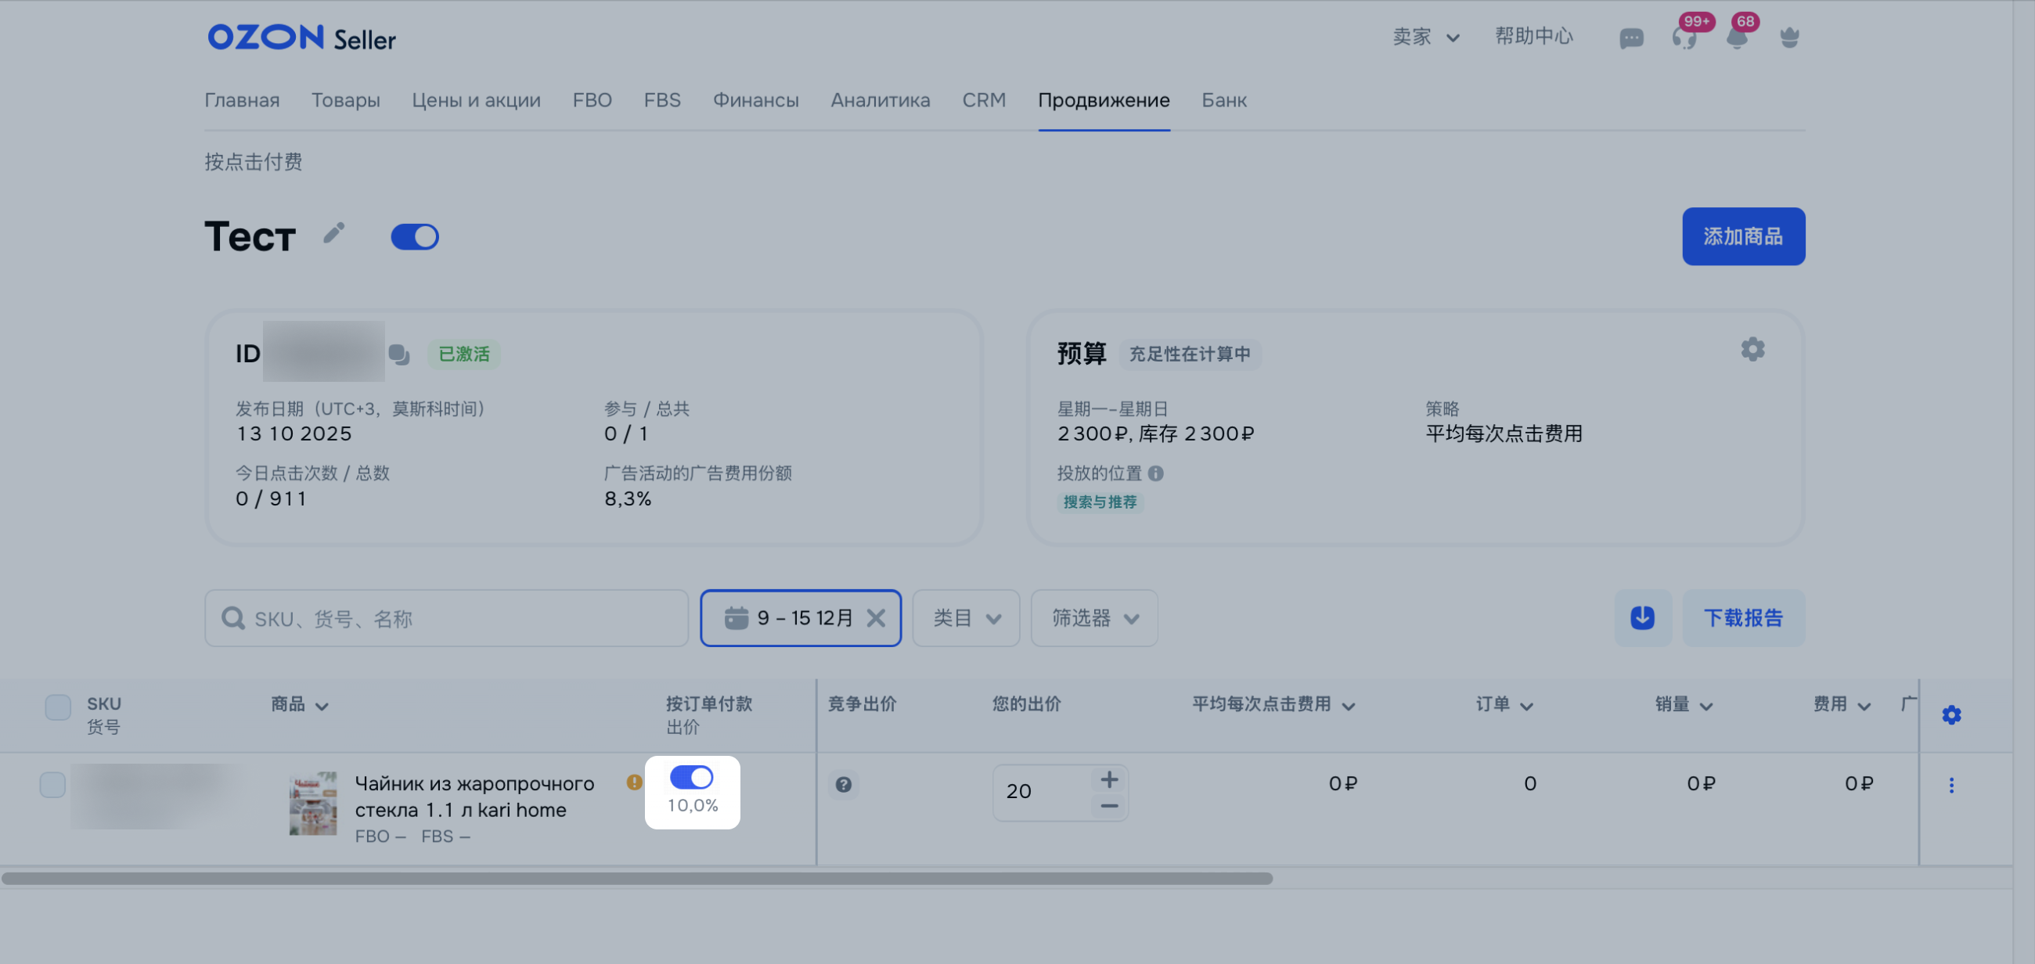Screen dimensions: 2035x964
Task: Click the 下载报告 button
Action: [x=1743, y=618]
